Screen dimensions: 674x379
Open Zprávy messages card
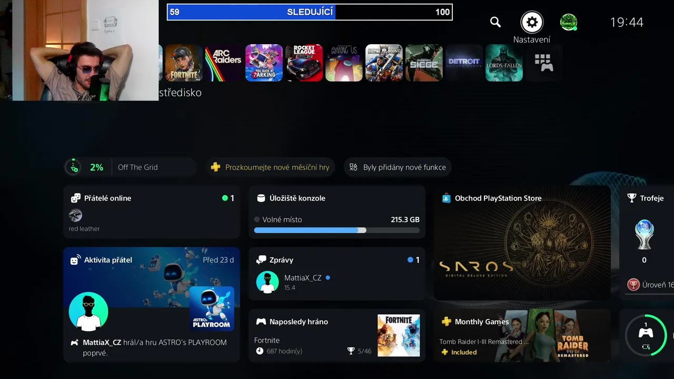click(x=337, y=274)
